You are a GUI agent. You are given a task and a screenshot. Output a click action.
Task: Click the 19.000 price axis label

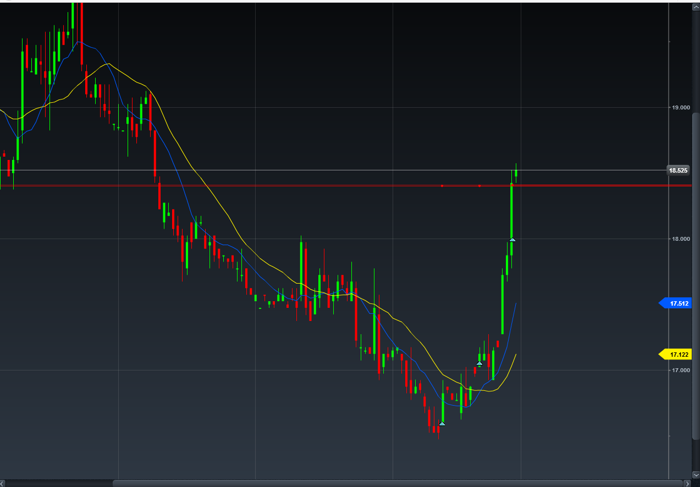(681, 108)
